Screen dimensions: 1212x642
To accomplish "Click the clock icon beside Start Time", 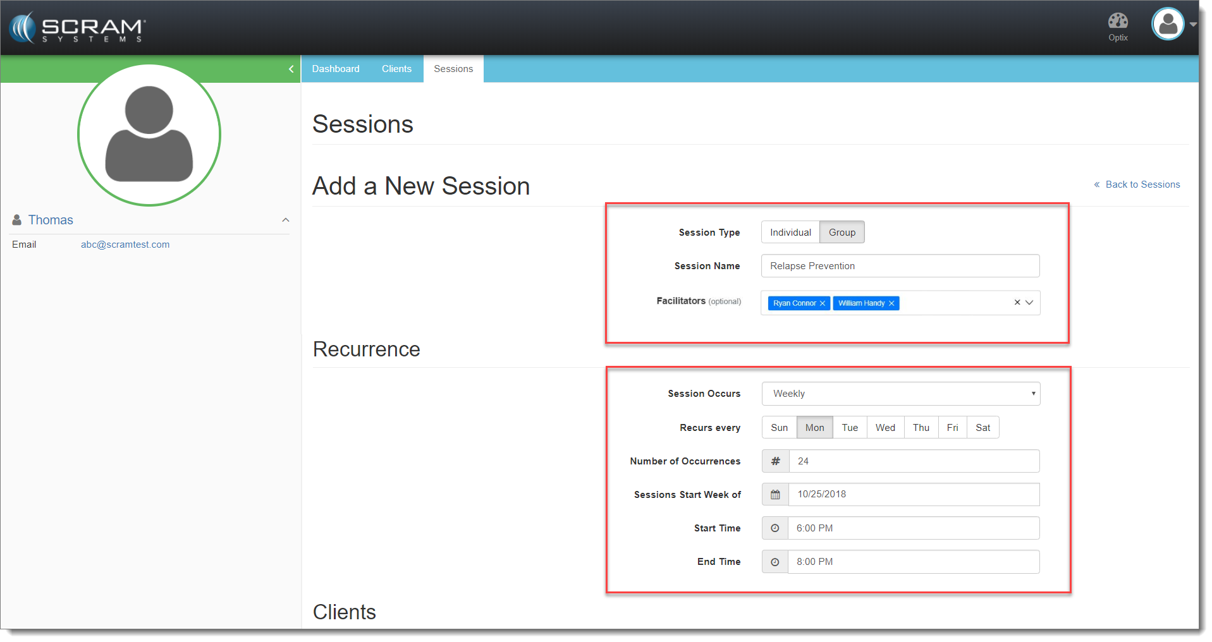I will click(x=775, y=528).
